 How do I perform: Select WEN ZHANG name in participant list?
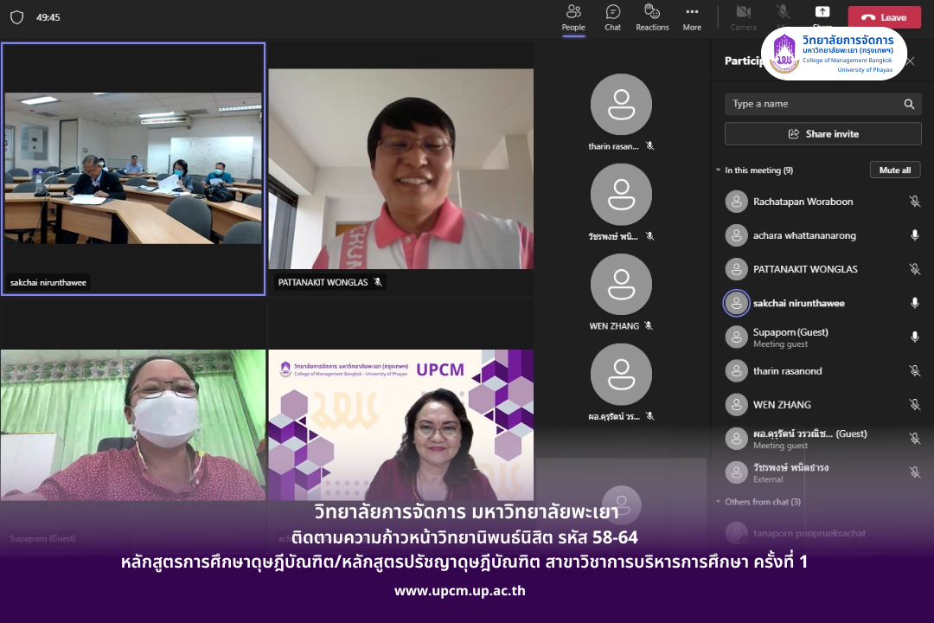pyautogui.click(x=782, y=404)
